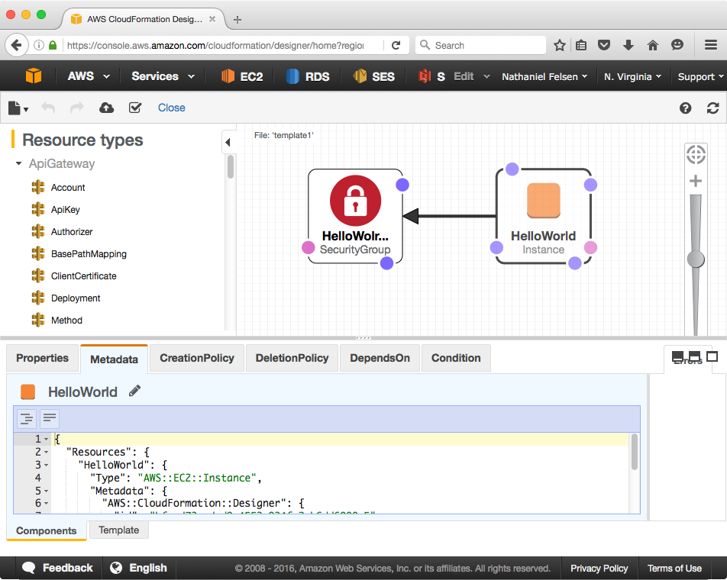Select the red SecurityGroup lock icon
This screenshot has width=727, height=580.
pos(355,201)
